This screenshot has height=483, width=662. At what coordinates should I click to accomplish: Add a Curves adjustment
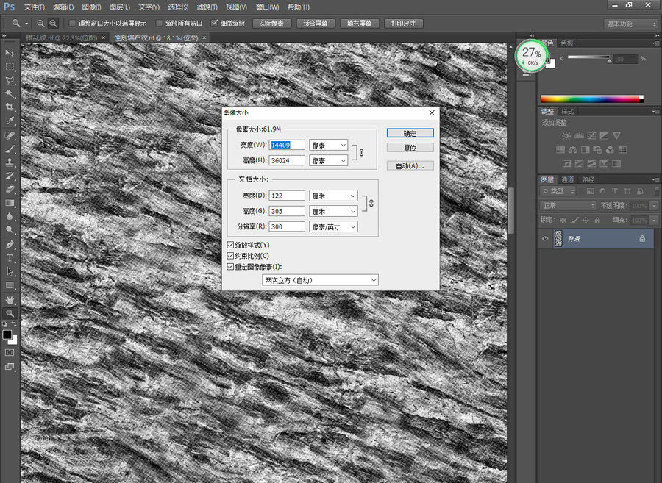[591, 136]
